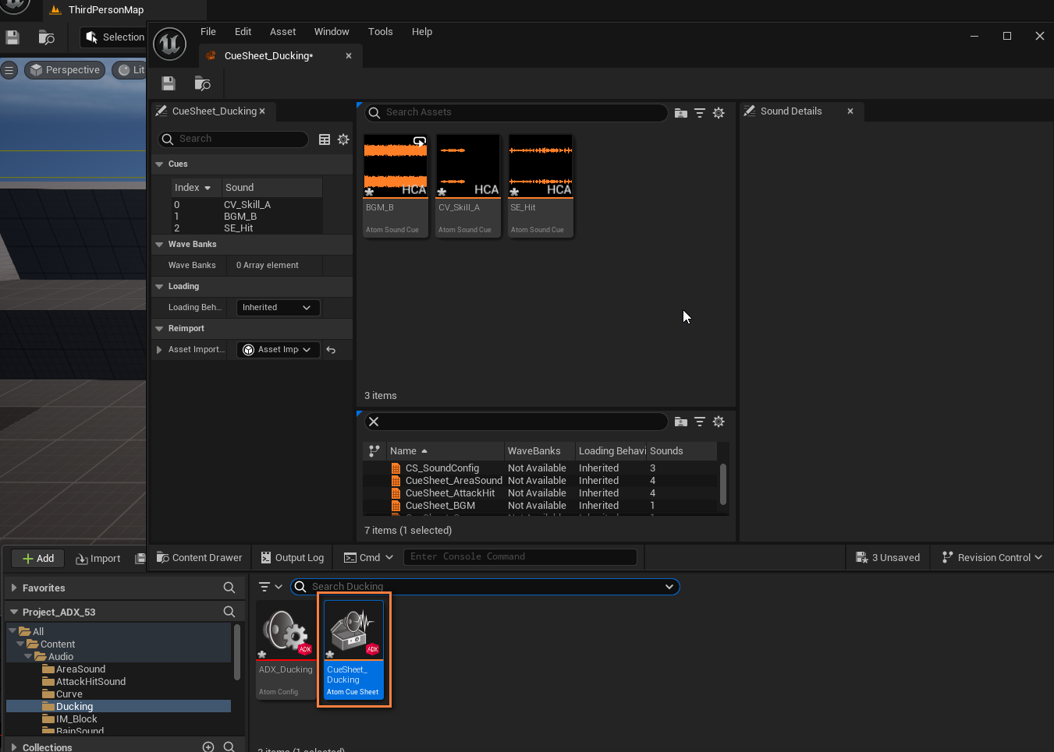
Task: Open the Window menu
Action: point(332,32)
